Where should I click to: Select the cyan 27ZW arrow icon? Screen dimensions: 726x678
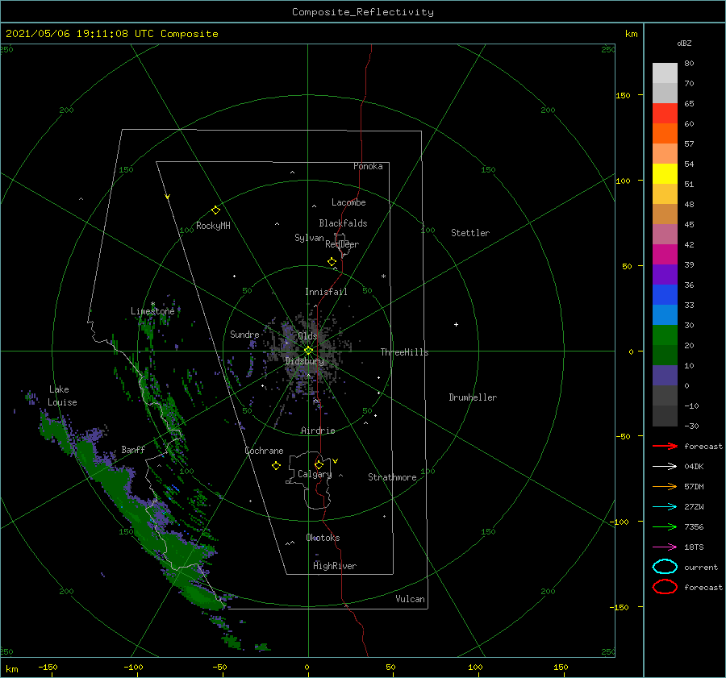pos(665,507)
